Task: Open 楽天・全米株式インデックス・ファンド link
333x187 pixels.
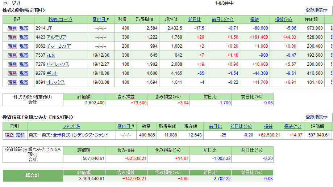Action: coord(68,135)
